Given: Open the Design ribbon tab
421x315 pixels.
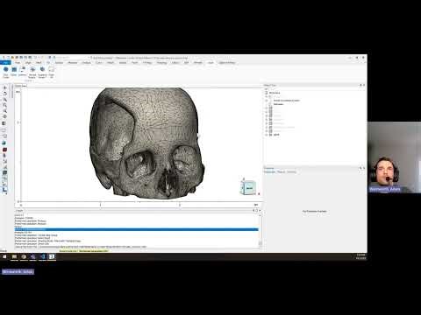Looking at the screenshot, I should pos(123,63).
